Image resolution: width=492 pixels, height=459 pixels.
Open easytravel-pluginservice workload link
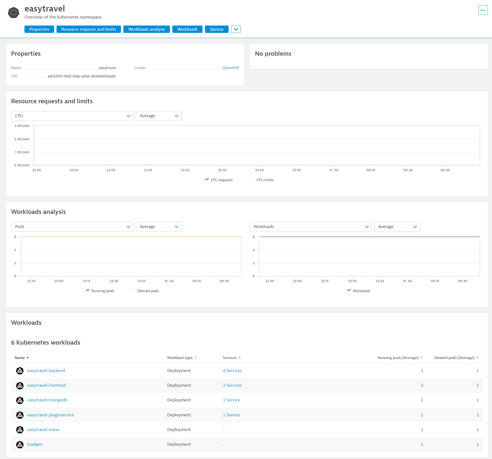(x=51, y=415)
